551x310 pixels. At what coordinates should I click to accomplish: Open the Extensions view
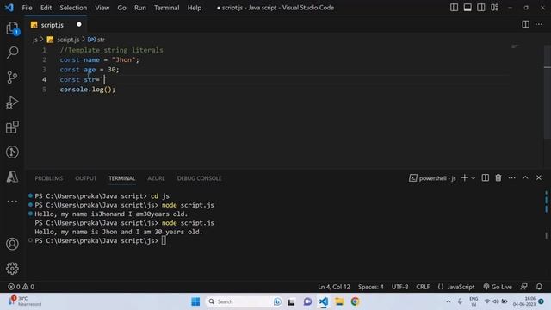(x=12, y=127)
